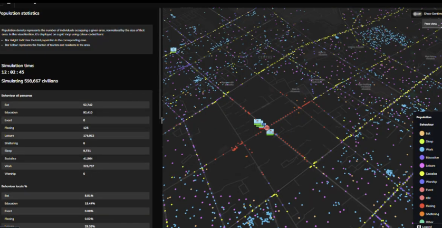442x228 pixels.
Task: Click the Leisure legend circle
Action: pyautogui.click(x=421, y=165)
